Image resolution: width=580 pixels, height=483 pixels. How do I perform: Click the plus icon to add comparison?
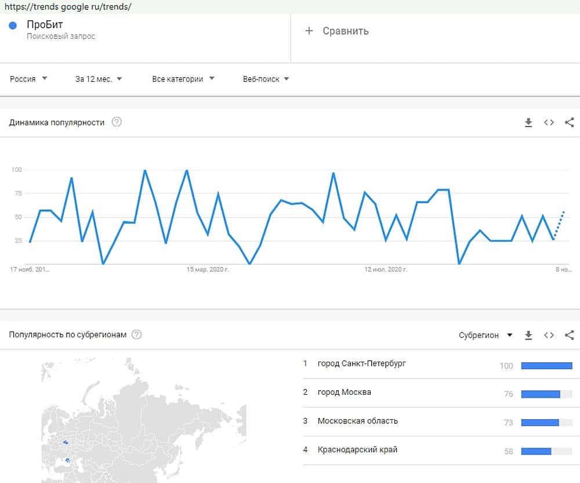[x=309, y=31]
